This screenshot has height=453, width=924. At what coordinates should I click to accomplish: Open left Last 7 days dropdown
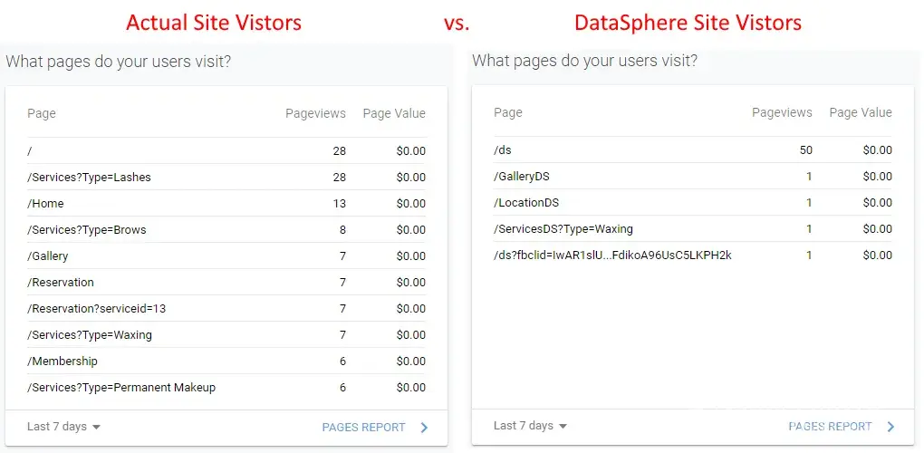[63, 427]
